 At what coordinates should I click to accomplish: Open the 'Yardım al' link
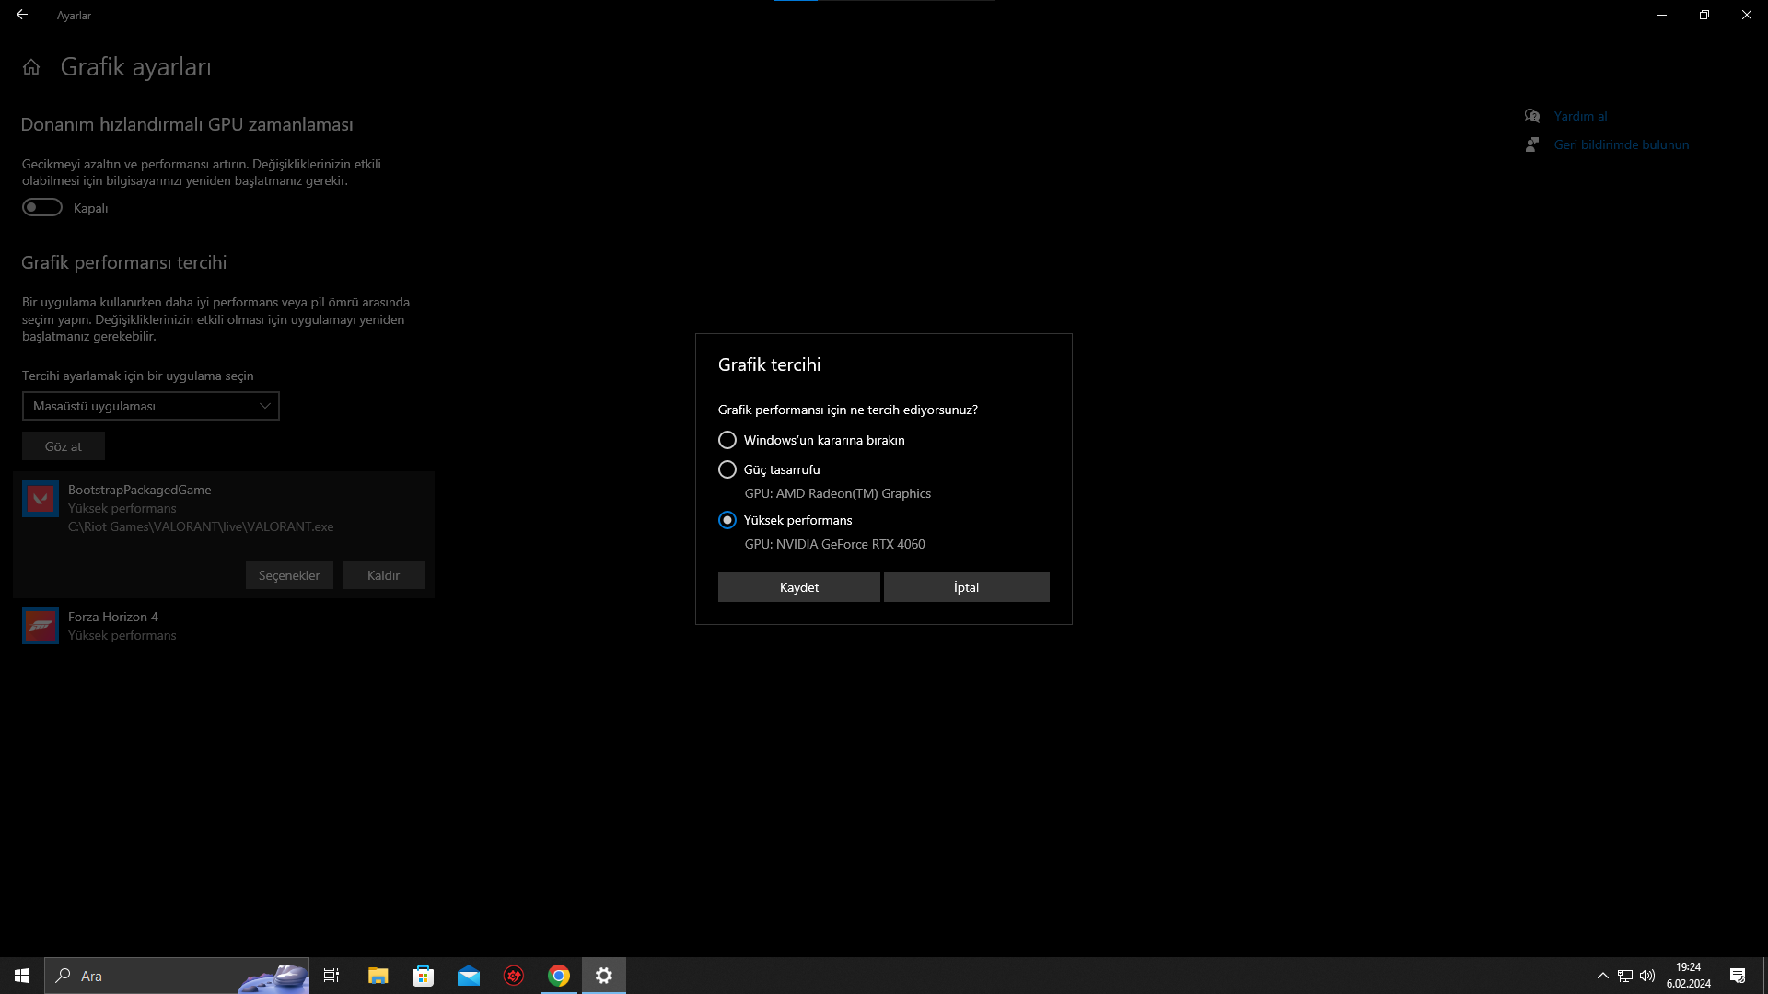click(1580, 116)
